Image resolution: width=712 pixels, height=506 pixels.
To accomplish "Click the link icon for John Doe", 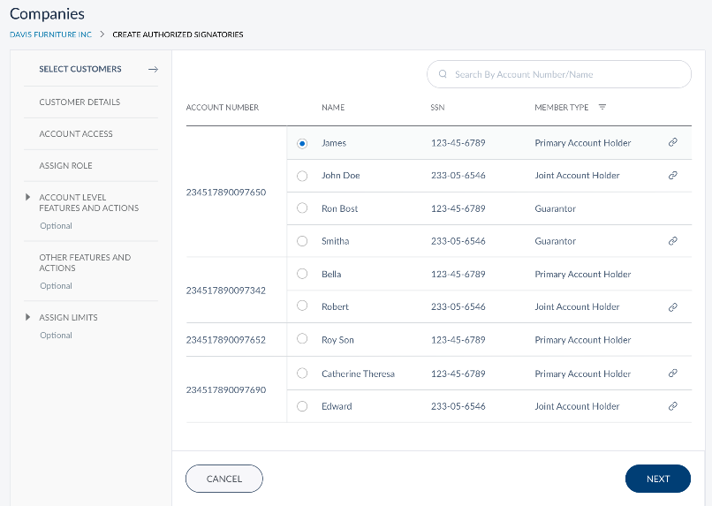I will [x=672, y=176].
